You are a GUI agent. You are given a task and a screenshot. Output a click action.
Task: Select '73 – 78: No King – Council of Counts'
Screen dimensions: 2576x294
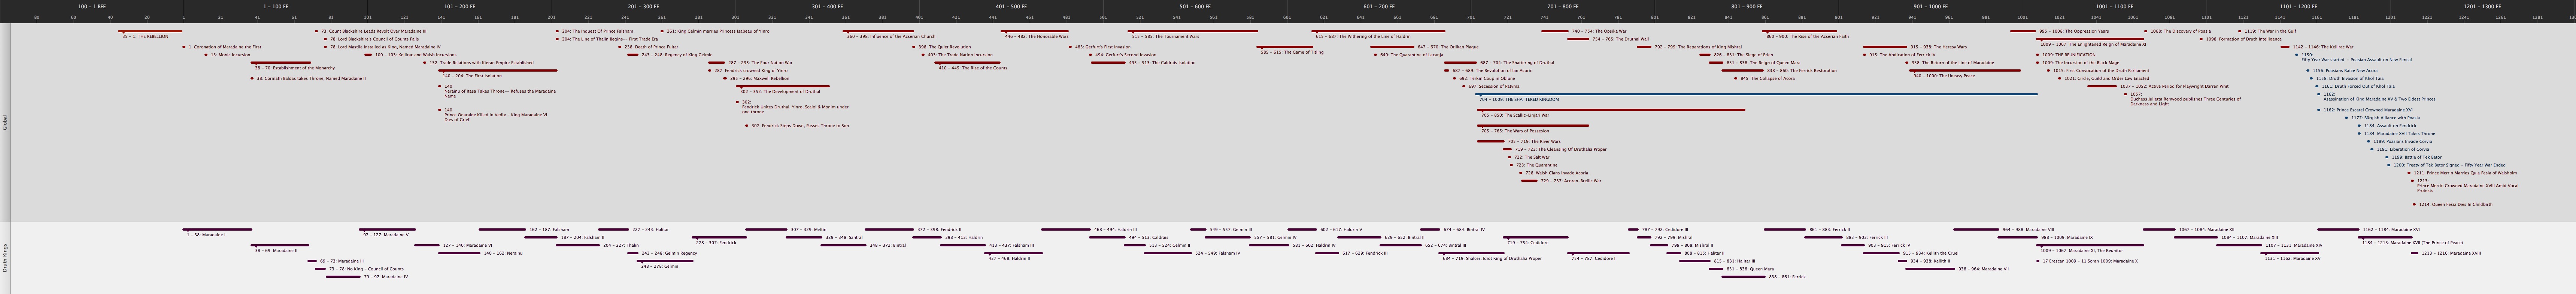tap(366, 269)
